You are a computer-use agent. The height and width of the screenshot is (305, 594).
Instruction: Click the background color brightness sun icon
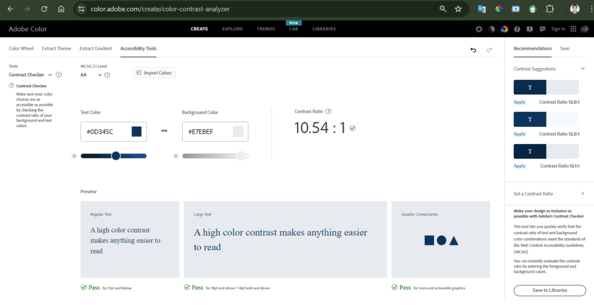pyautogui.click(x=176, y=156)
